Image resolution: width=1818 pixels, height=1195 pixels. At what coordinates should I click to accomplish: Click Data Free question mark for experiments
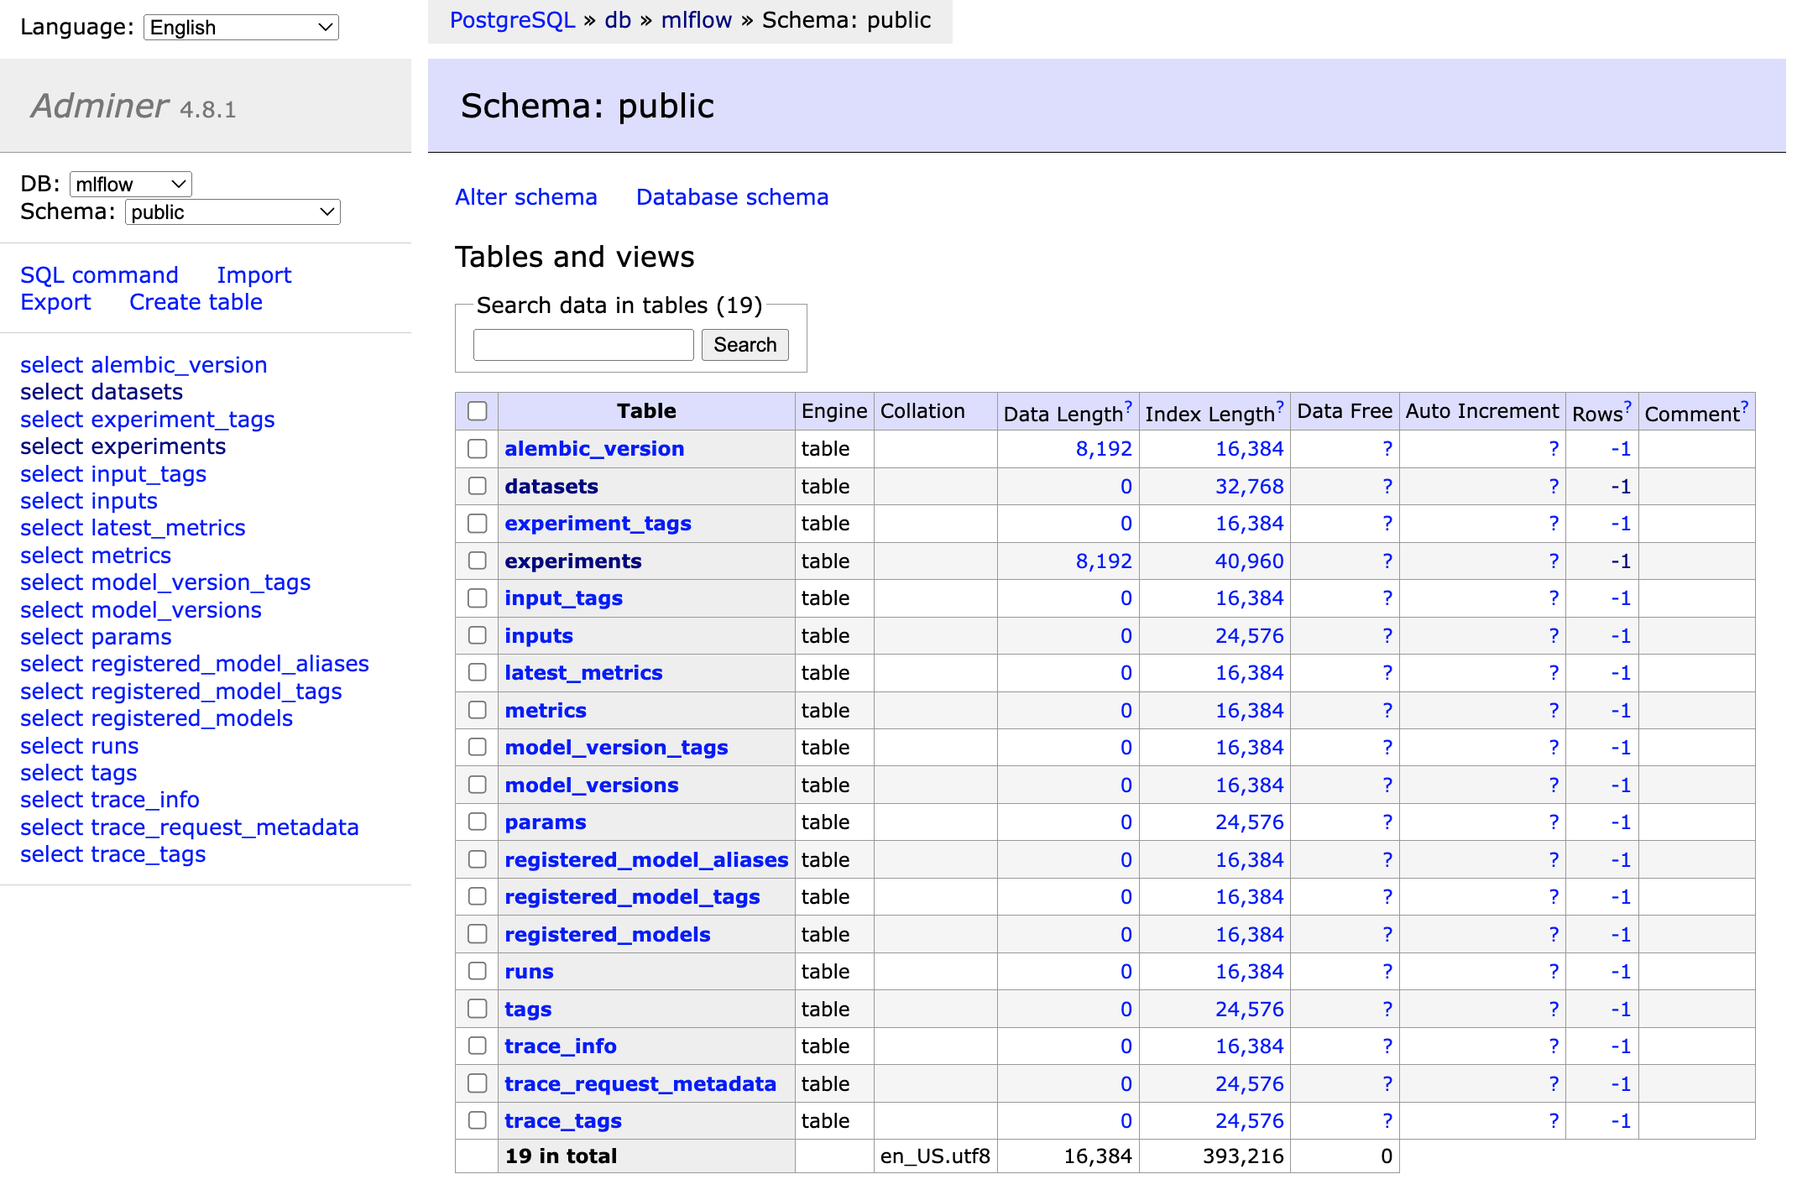pyautogui.click(x=1387, y=561)
